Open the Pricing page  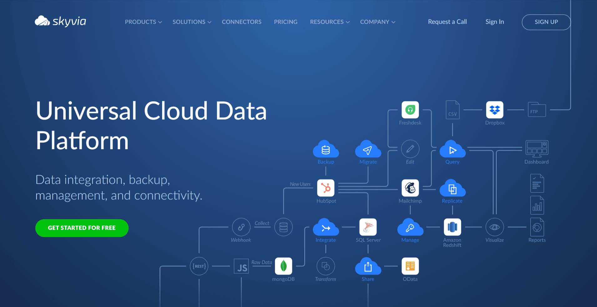coord(286,22)
